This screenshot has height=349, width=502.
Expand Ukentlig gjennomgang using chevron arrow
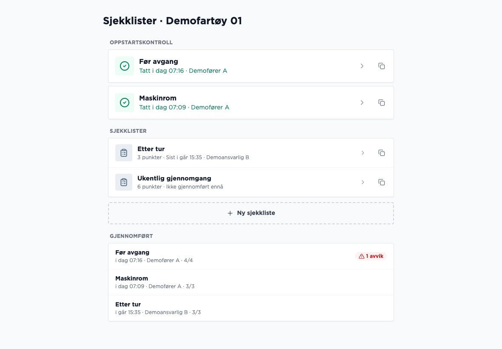click(x=363, y=182)
